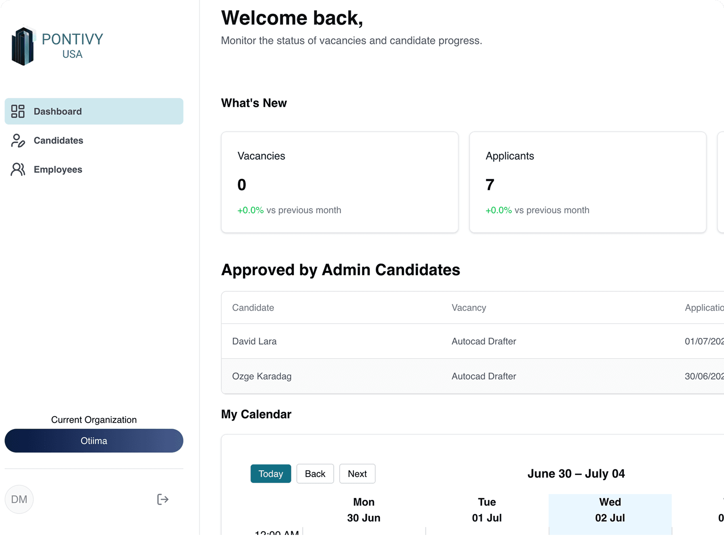Click the Candidates person-edit icon
Image resolution: width=724 pixels, height=543 pixels.
(18, 141)
